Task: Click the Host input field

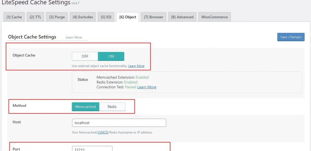Action: (x=119, y=123)
